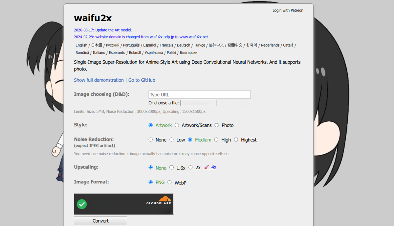
Task: Click the Image choosing (D&D) label
Action: click(x=101, y=94)
